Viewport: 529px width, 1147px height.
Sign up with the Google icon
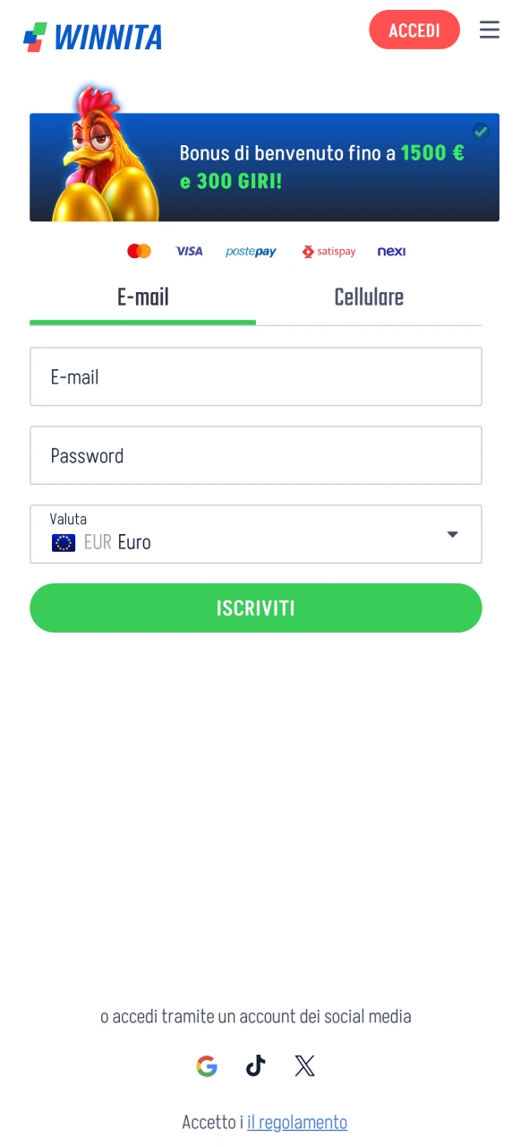pos(207,1065)
